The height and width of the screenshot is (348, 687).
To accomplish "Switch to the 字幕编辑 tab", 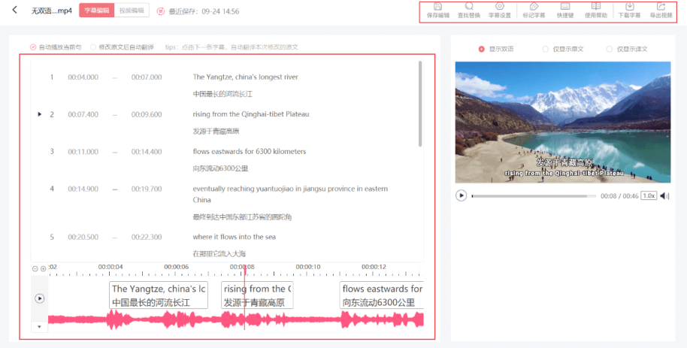I will click(x=97, y=11).
